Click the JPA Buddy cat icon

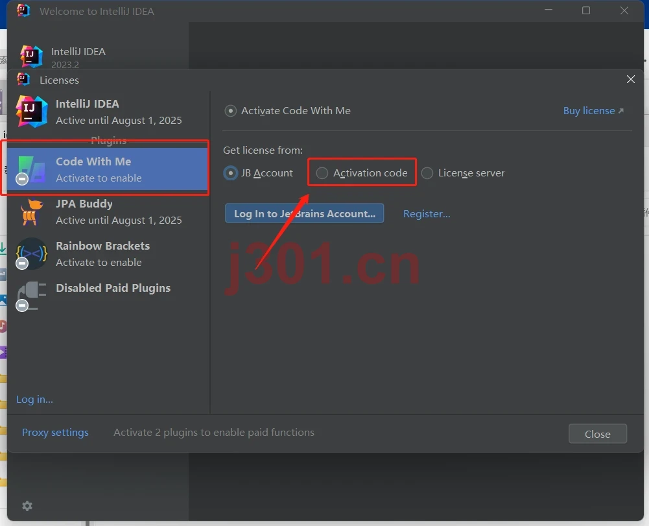[32, 211]
